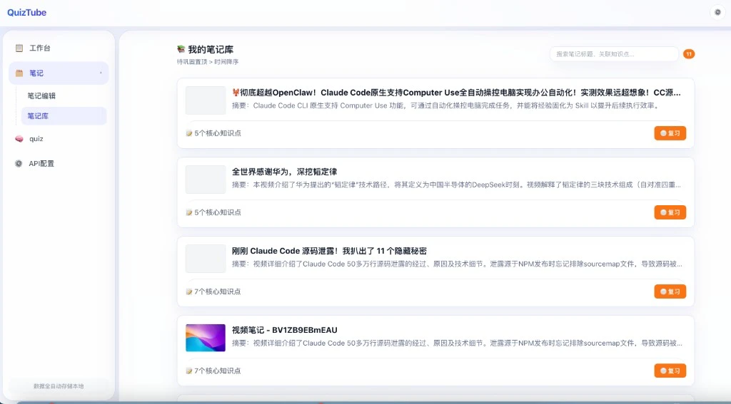Toggle theme with the top-right sun icon
The height and width of the screenshot is (404, 731).
pos(717,13)
